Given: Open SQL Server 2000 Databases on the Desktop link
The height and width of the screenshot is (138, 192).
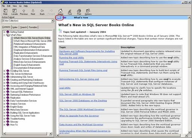Looking at the screenshot, I should coord(83,101).
